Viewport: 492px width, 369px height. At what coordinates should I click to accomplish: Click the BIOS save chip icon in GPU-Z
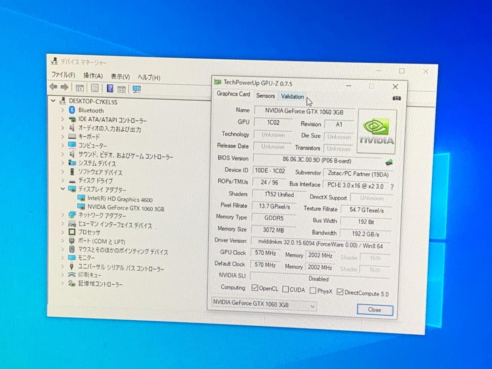[x=389, y=162]
